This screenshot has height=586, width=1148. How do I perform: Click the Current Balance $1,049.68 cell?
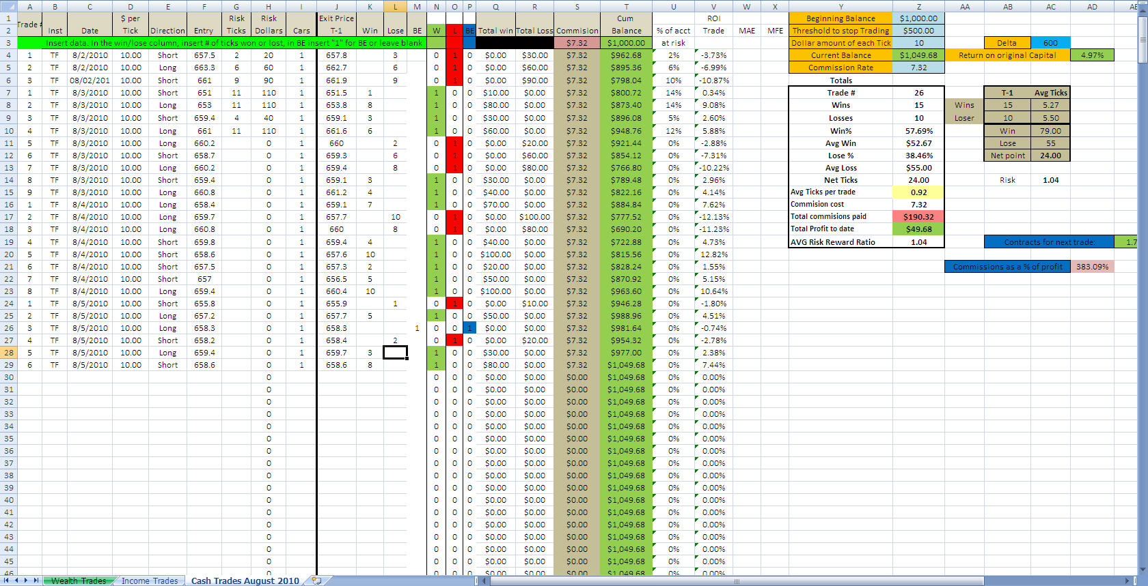[x=918, y=55]
